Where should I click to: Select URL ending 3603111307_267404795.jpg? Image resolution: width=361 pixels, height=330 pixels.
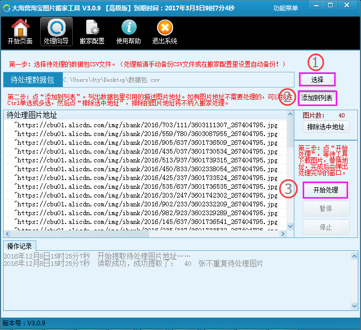[146, 125]
